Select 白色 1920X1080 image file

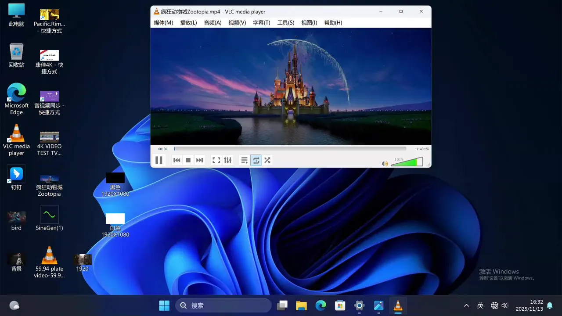[x=115, y=225]
